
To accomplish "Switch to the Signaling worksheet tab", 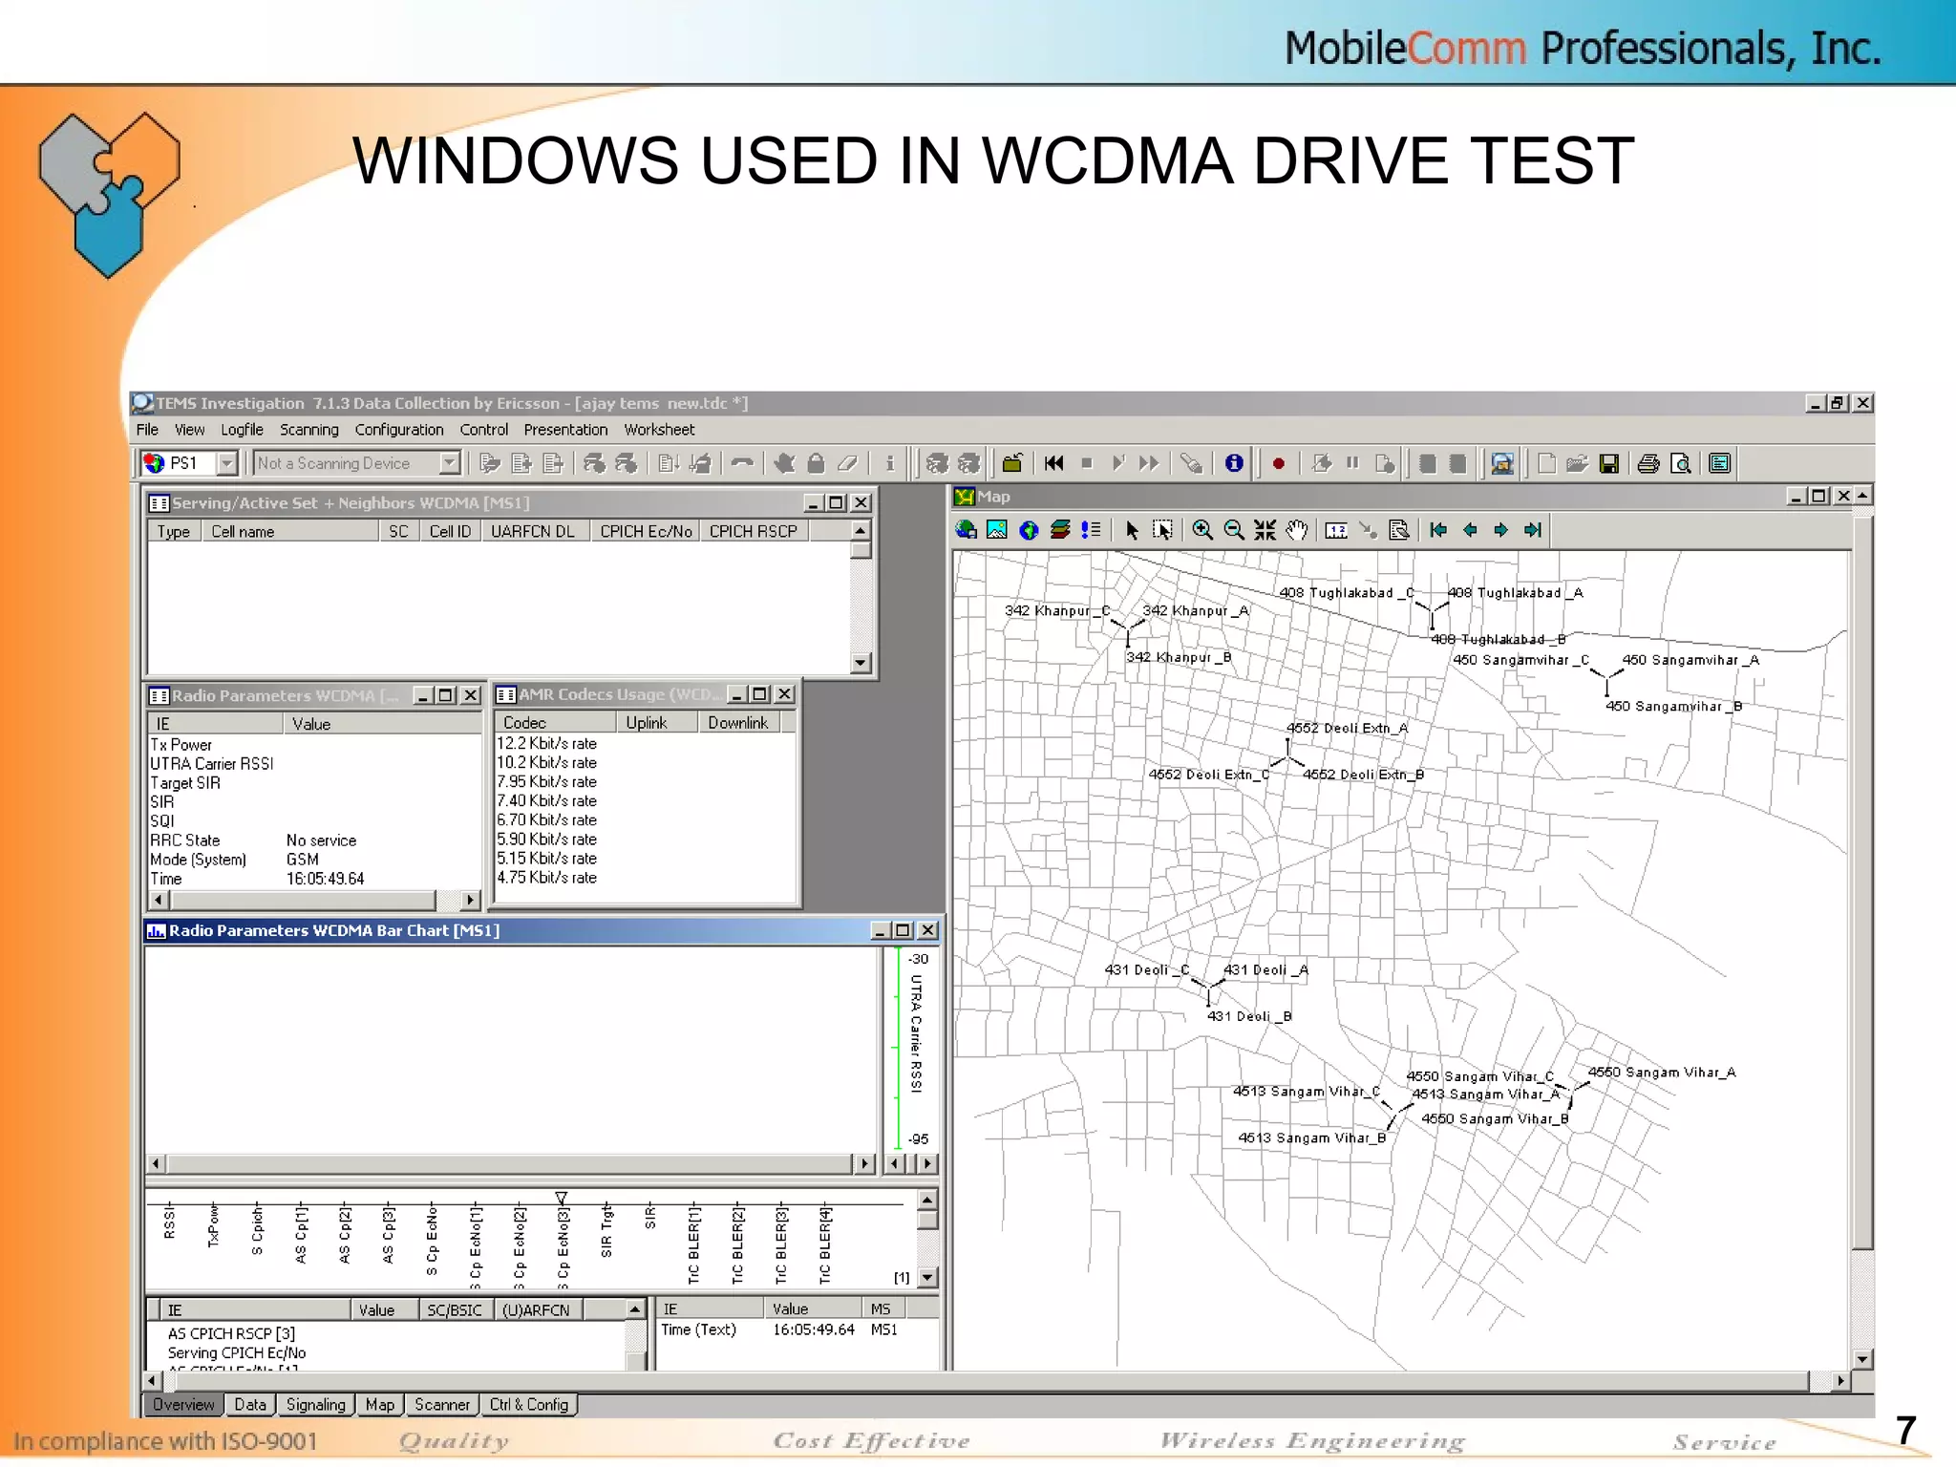I will tap(316, 1405).
